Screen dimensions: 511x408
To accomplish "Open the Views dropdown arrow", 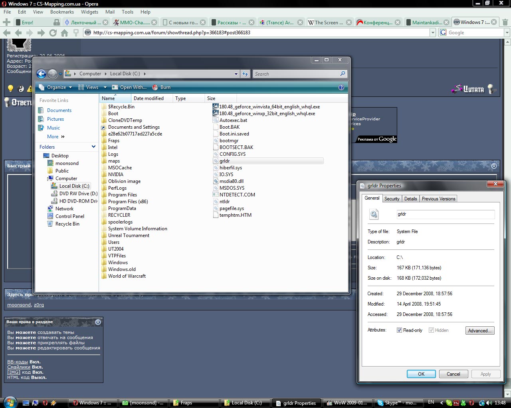I will coord(105,87).
